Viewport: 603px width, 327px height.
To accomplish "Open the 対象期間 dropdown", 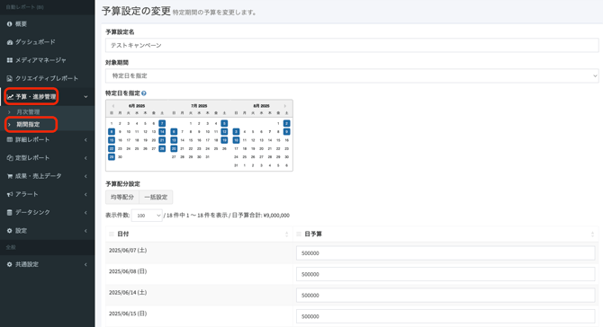I will [x=352, y=76].
